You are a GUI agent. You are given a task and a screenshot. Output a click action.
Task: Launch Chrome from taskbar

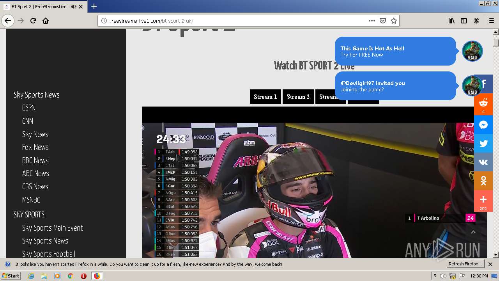pyautogui.click(x=70, y=276)
